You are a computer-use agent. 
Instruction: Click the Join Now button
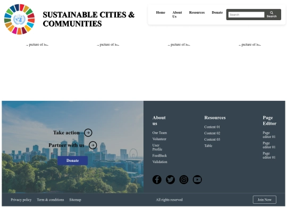[x=265, y=200]
